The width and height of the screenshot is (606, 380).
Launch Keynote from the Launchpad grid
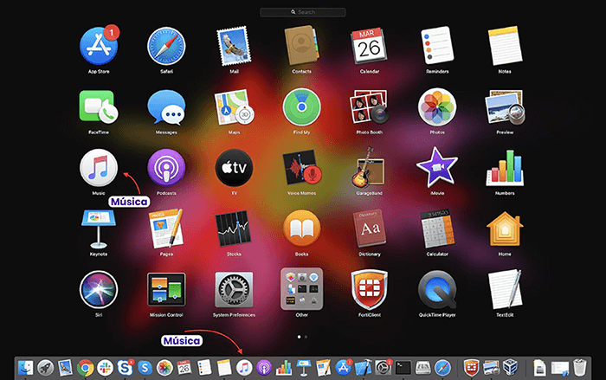click(99, 229)
